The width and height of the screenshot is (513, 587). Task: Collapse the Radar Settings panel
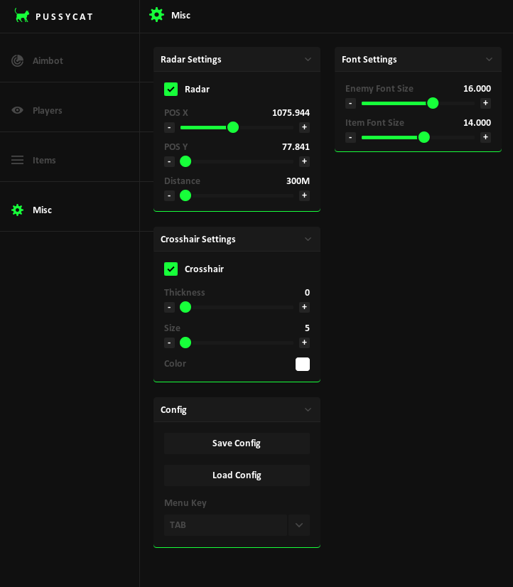308,60
